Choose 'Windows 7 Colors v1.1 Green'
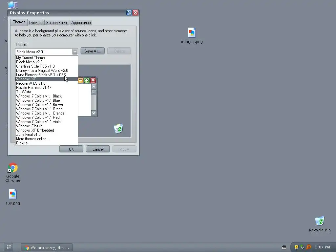Viewport: 336px width, 252px height. [47, 109]
